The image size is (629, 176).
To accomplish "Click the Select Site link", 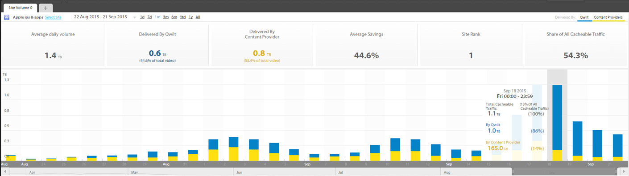I will click(53, 17).
